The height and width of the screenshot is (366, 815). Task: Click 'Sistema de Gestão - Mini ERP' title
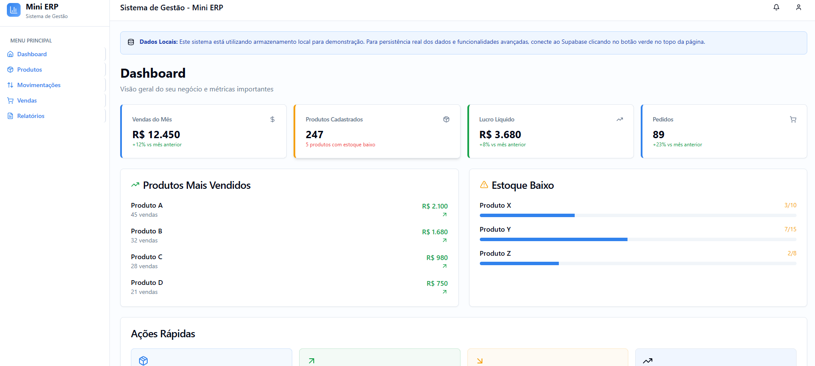172,8
